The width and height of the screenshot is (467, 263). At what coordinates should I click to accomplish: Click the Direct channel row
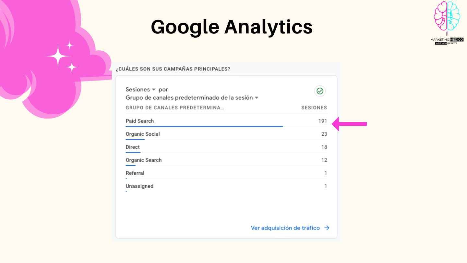tap(226, 147)
